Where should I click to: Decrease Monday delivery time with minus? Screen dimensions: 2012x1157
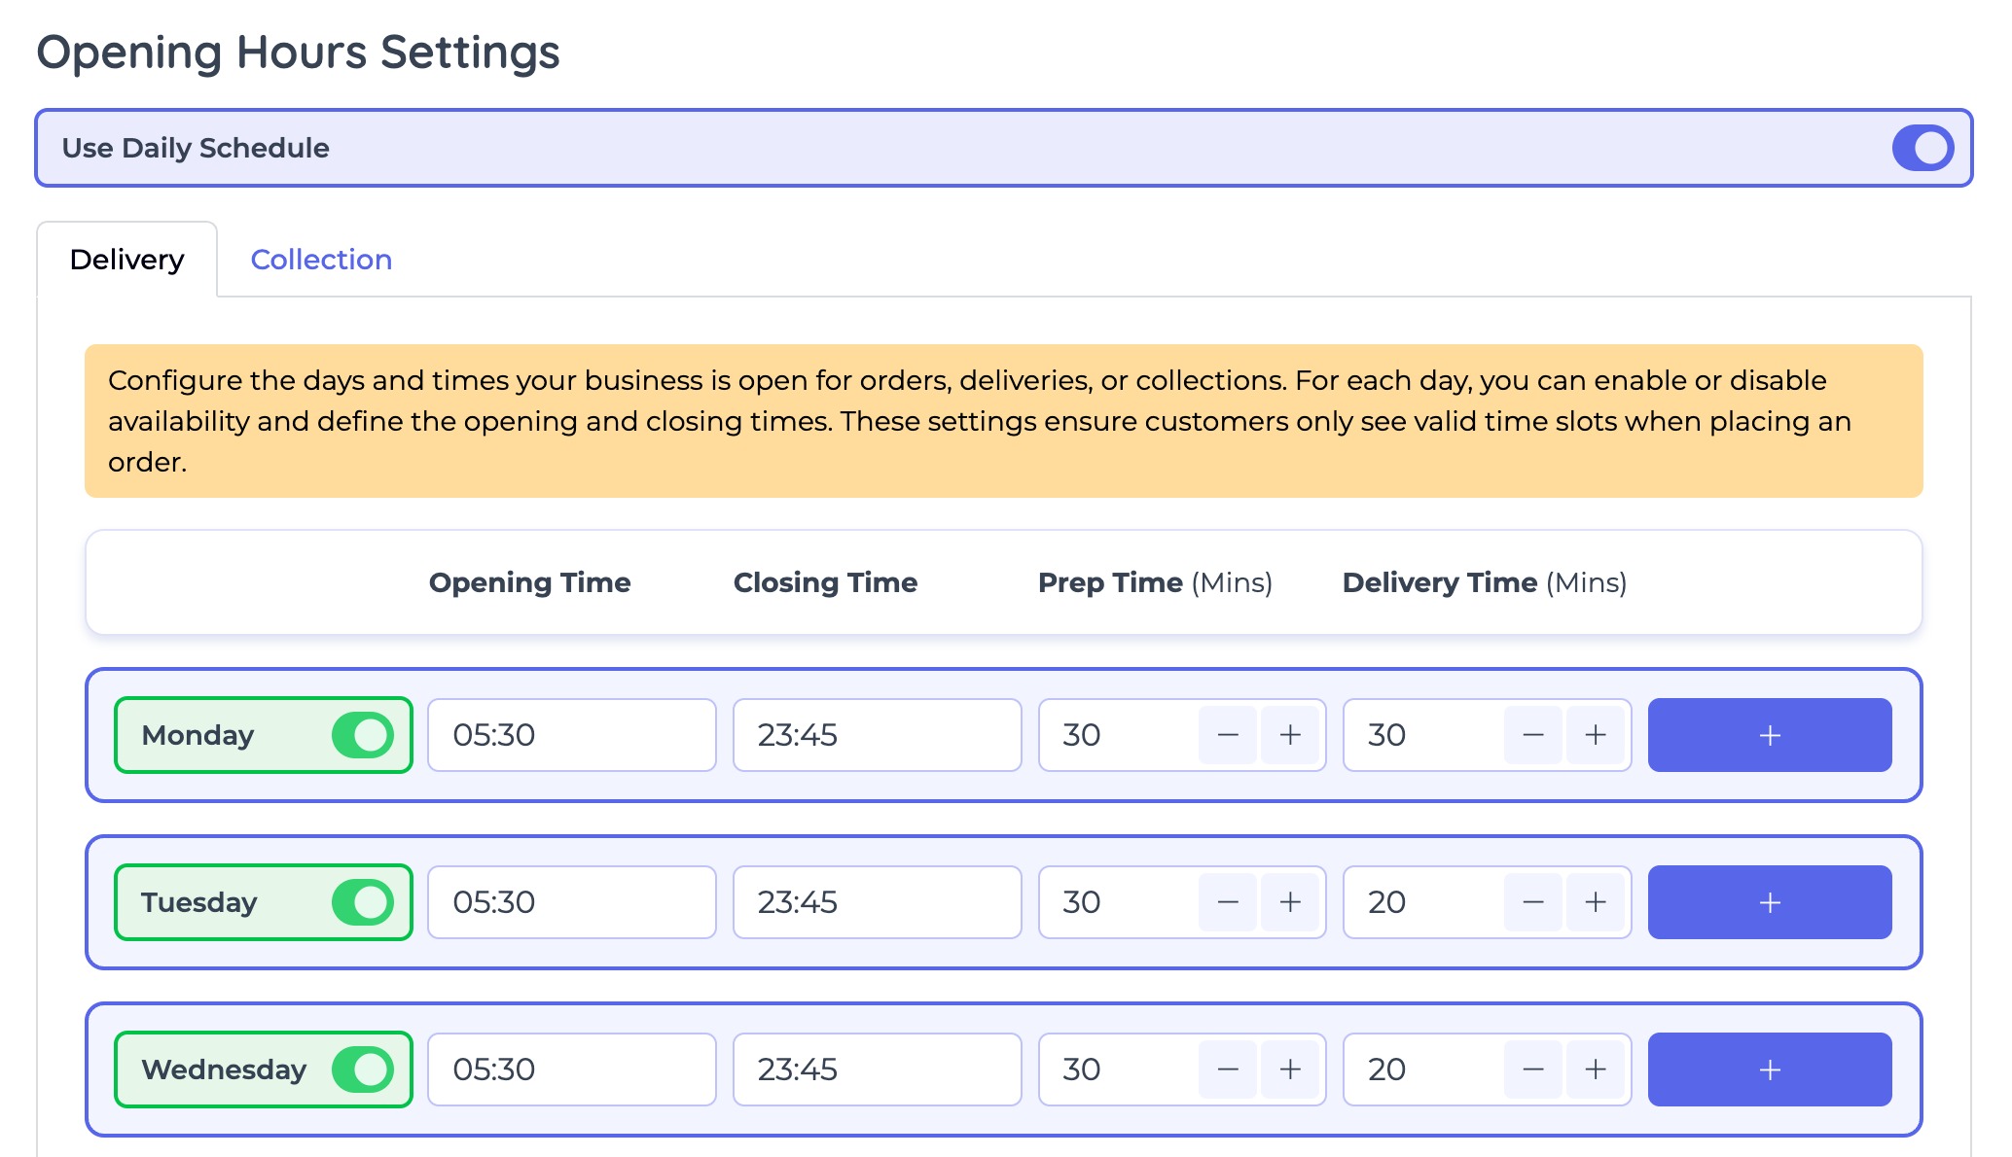tap(1533, 735)
